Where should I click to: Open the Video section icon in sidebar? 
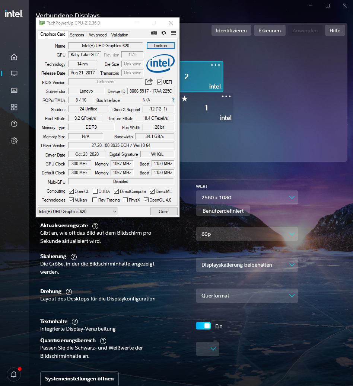14,90
